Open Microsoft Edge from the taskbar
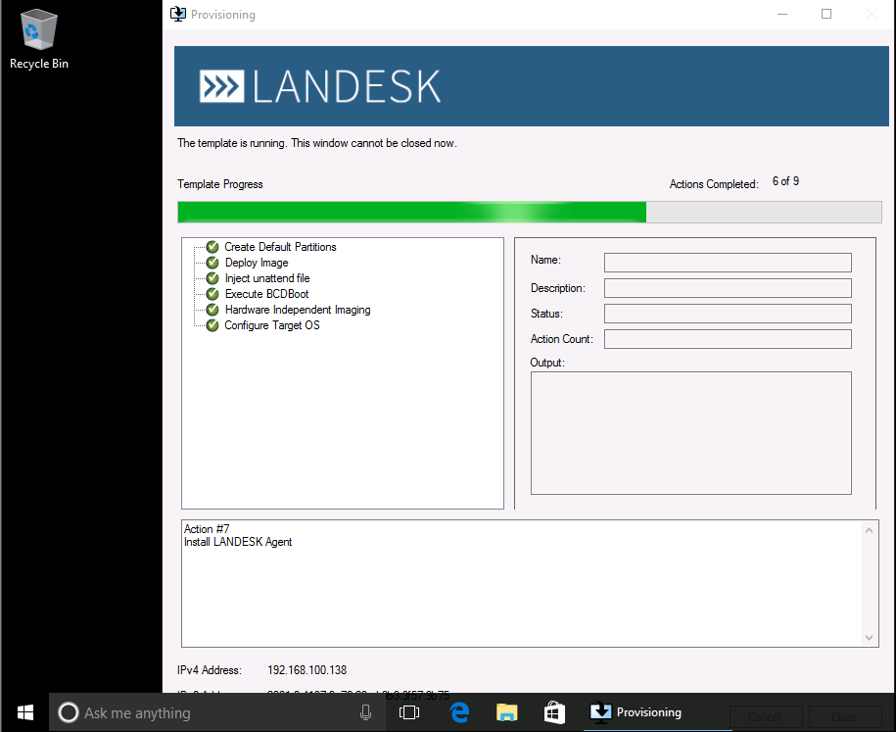This screenshot has width=896, height=732. [x=459, y=712]
